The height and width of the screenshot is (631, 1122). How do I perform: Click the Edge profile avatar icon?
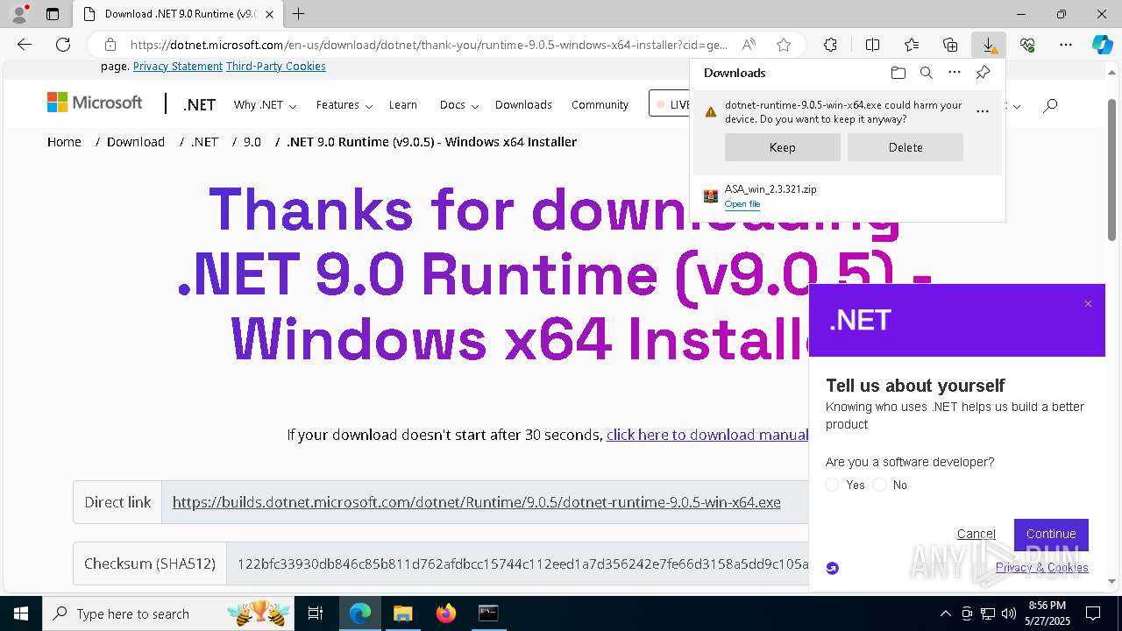18,14
